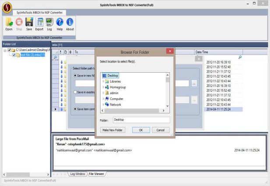Expand the Computer node arrow
Viewport: 270px width, 186px height.
(103, 99)
